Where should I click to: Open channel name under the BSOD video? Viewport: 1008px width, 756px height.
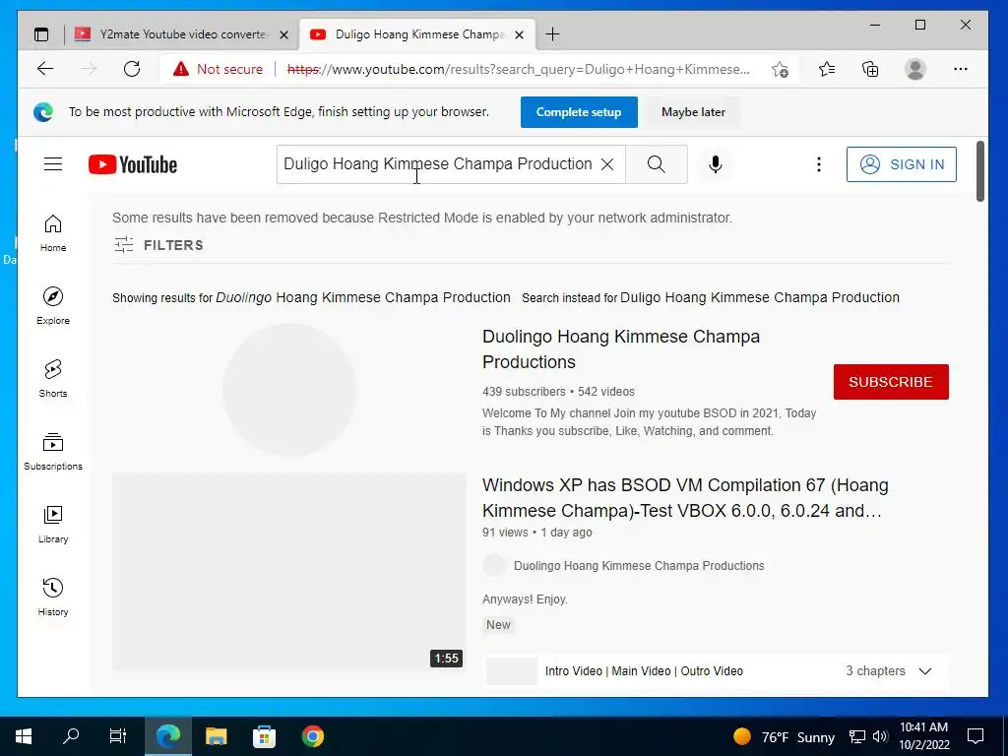point(638,566)
